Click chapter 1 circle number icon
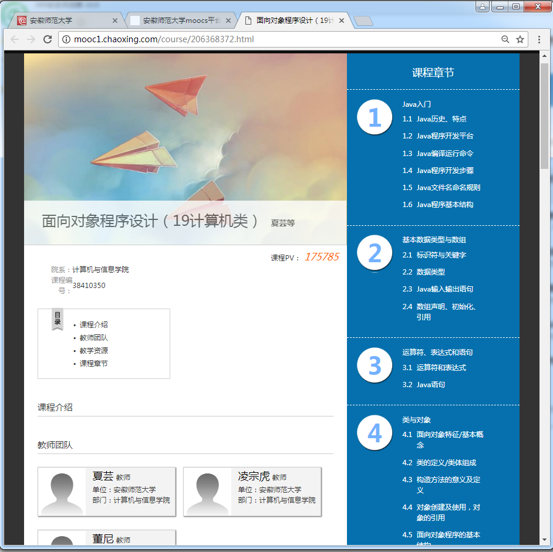The height and width of the screenshot is (552, 553). coord(375,117)
